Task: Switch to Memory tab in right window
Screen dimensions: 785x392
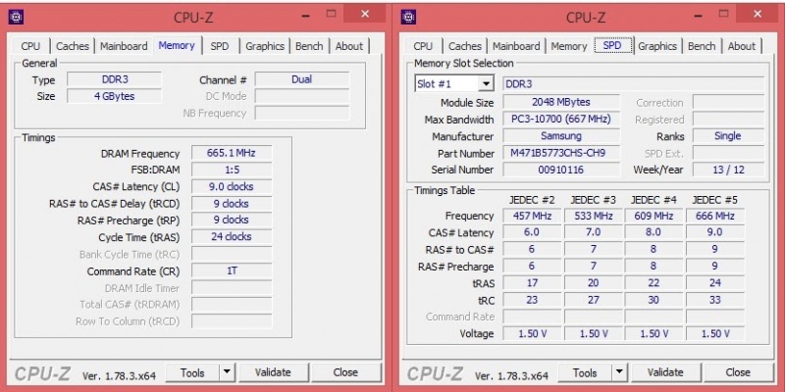Action: (x=569, y=46)
